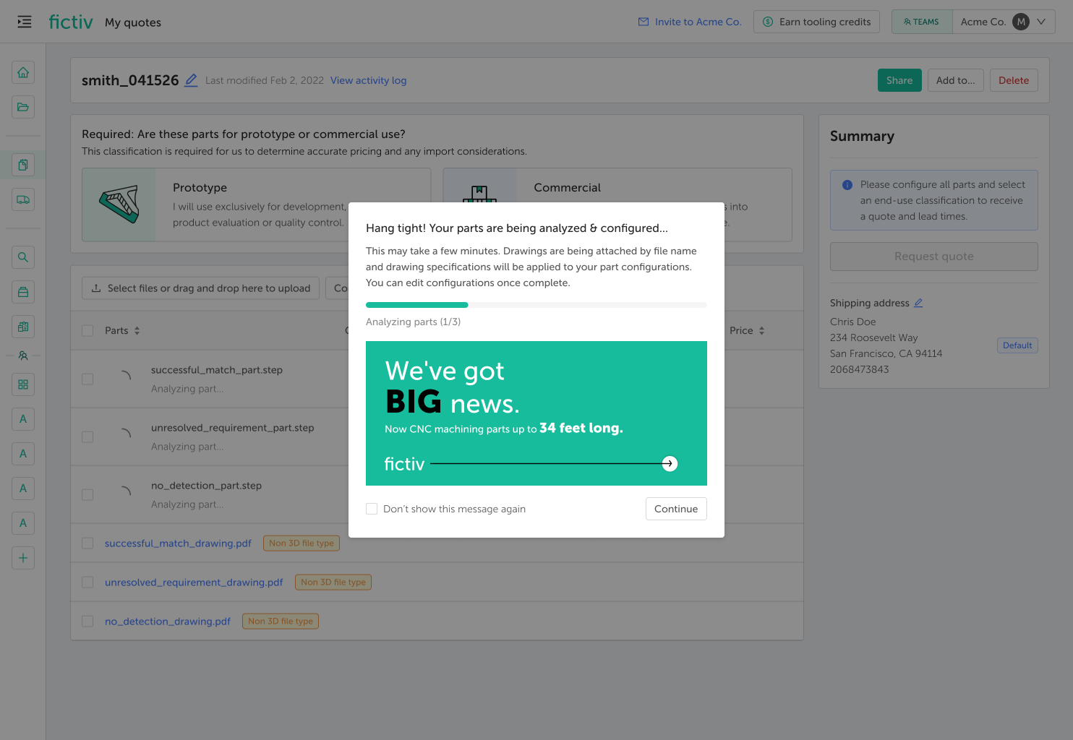This screenshot has width=1073, height=740.
Task: Click the plus icon in sidebar
Action: tap(23, 558)
